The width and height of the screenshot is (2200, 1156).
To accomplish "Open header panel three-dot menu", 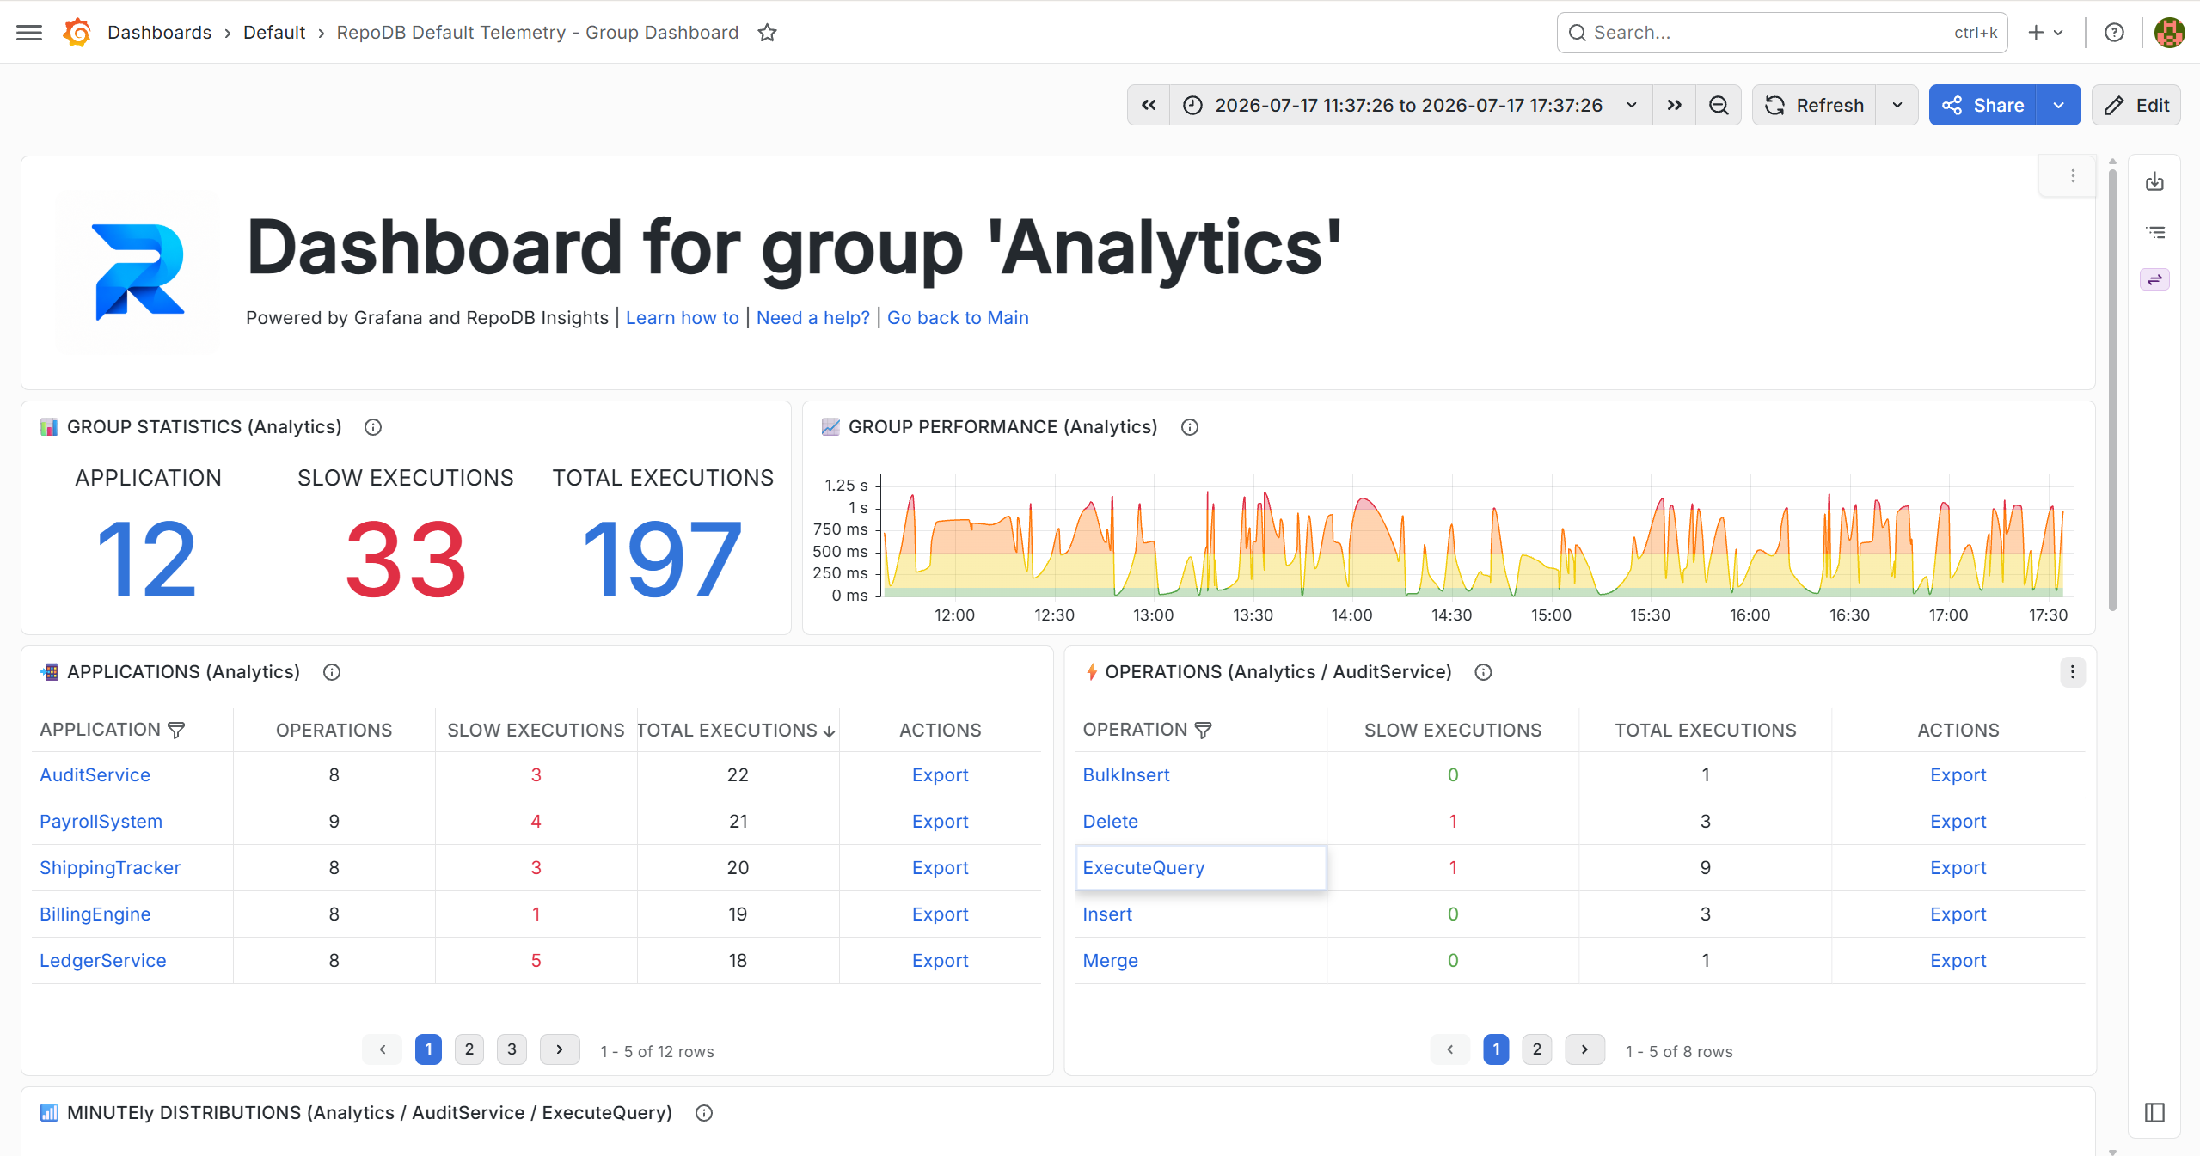I will click(2073, 176).
